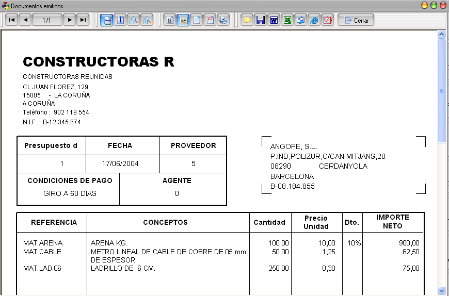Print the document with the printer icon
The width and height of the screenshot is (449, 296).
tap(223, 20)
